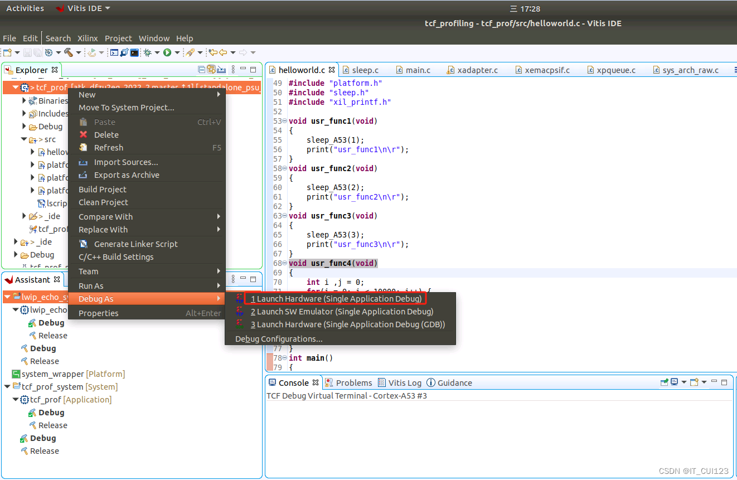Click Activities in the top bar
Screen dimensions: 737x480
coord(25,8)
